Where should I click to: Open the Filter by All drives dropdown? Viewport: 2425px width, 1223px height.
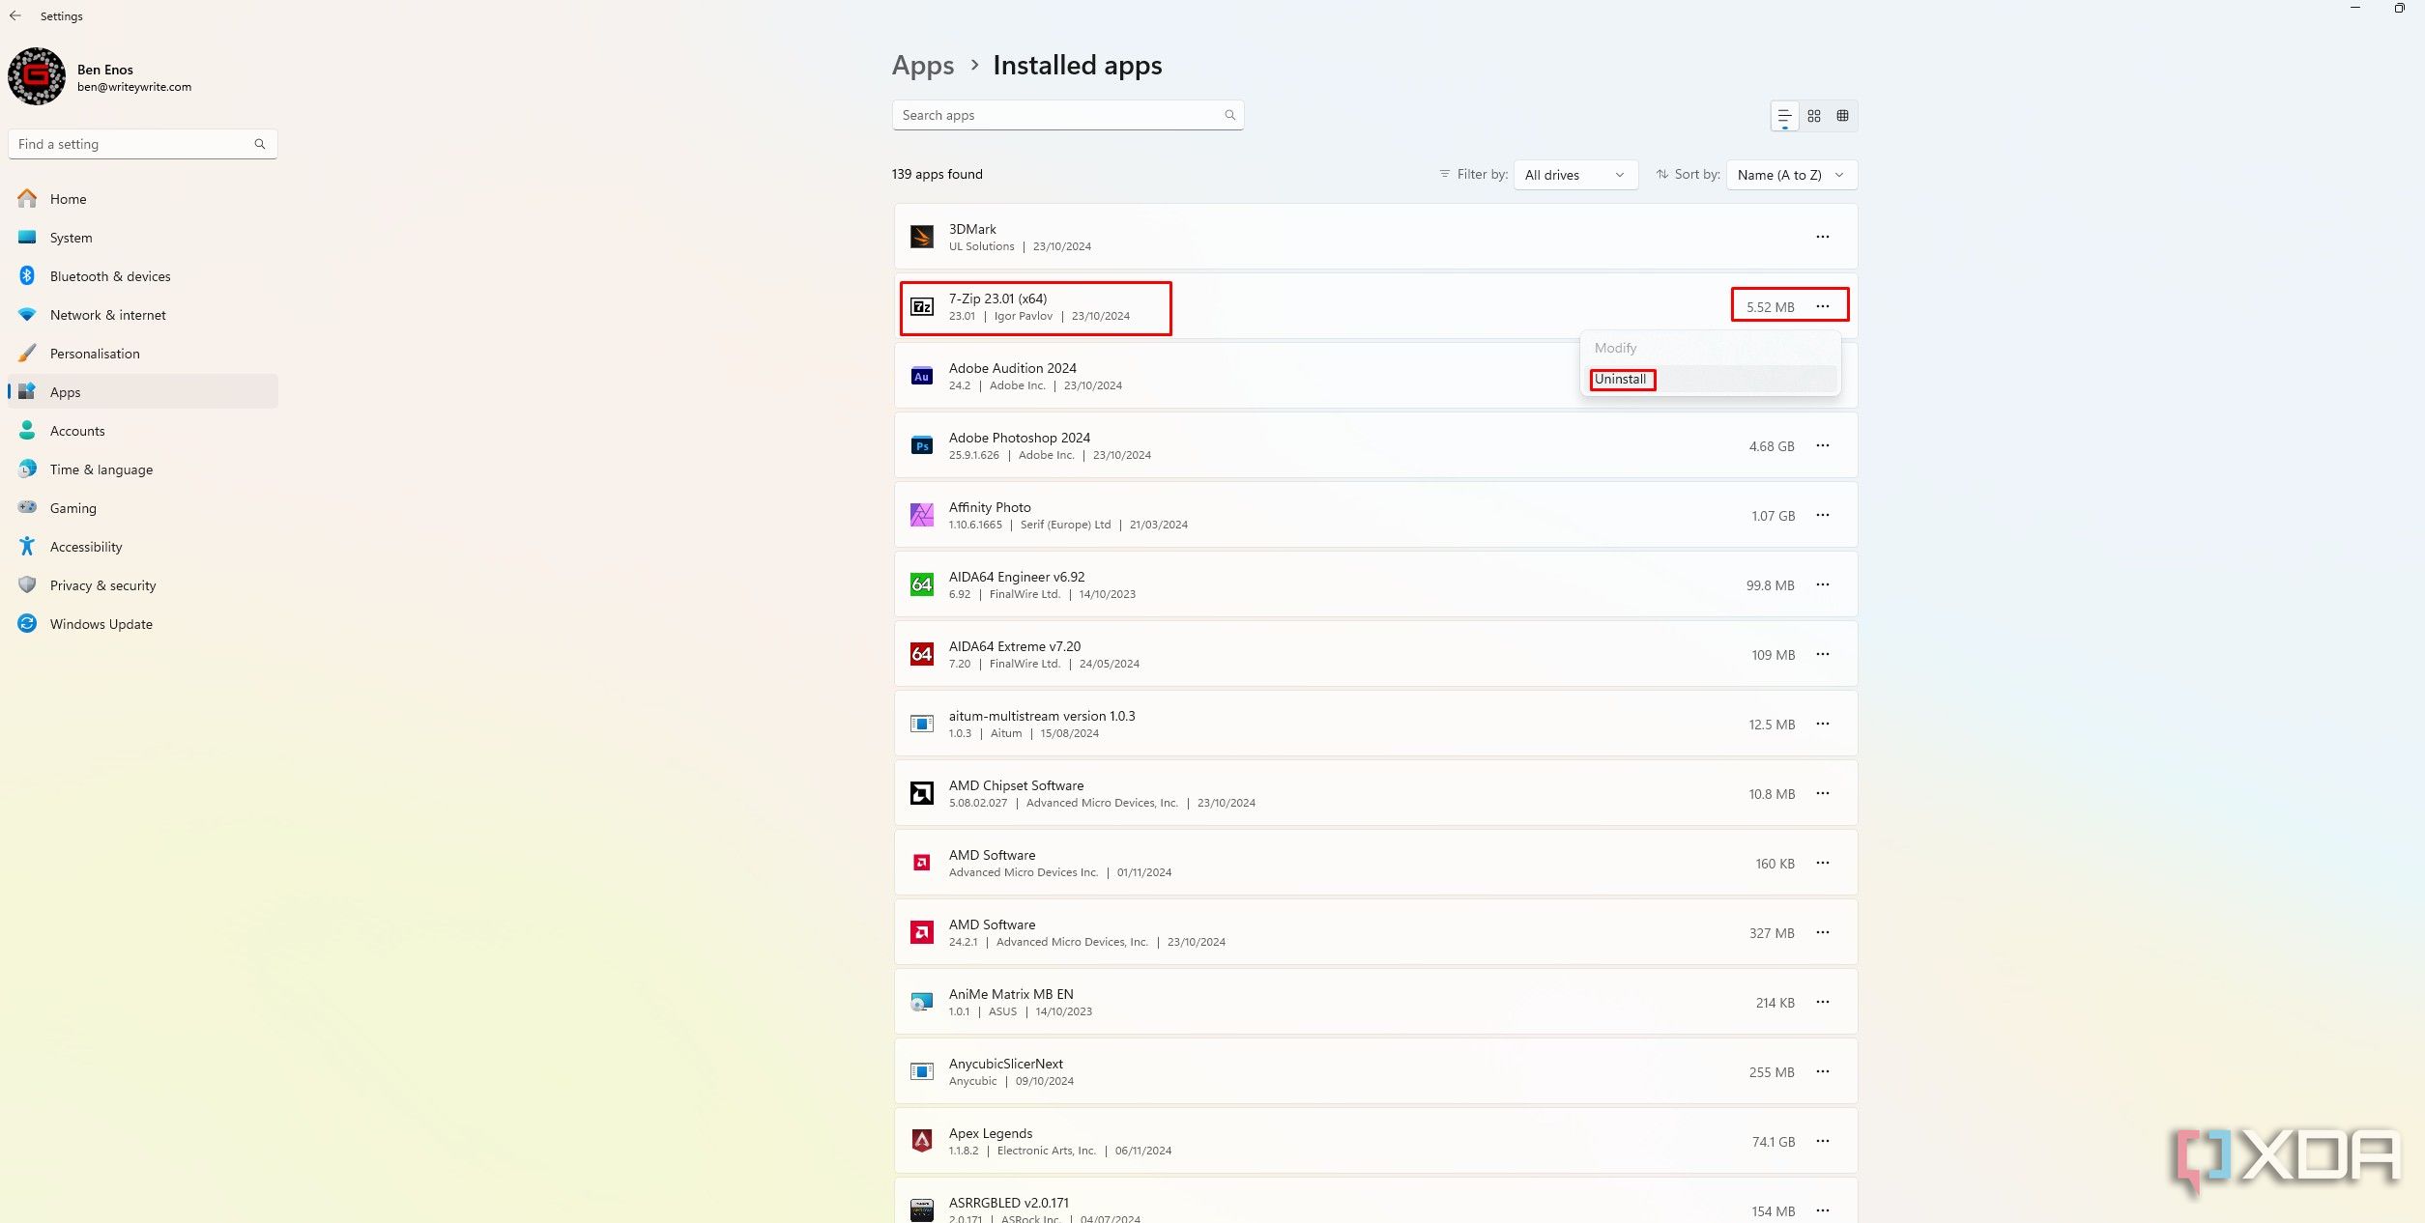[1575, 175]
